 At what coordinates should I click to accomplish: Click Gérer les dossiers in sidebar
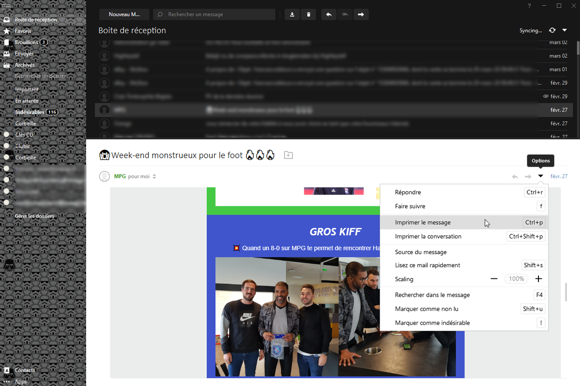pos(35,216)
